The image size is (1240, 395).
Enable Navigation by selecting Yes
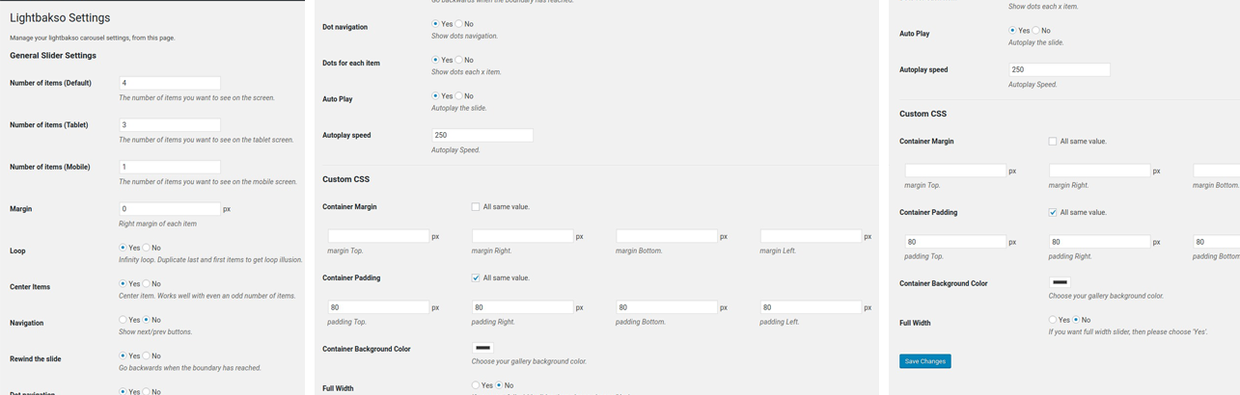(x=123, y=320)
